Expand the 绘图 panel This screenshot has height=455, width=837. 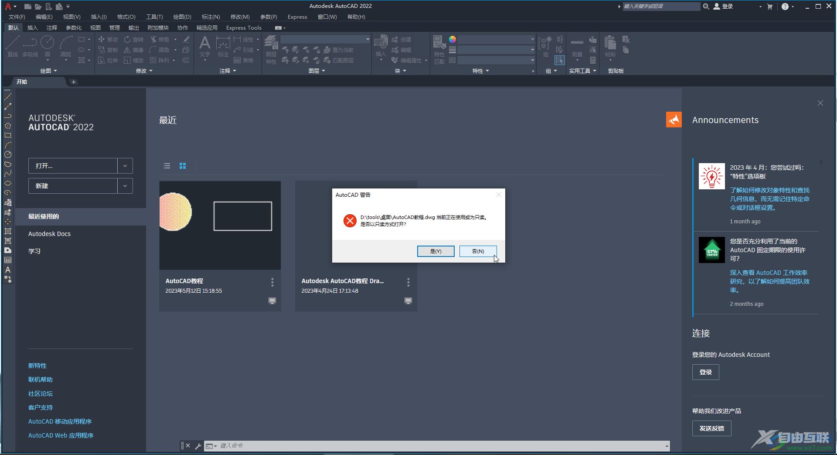tap(48, 71)
